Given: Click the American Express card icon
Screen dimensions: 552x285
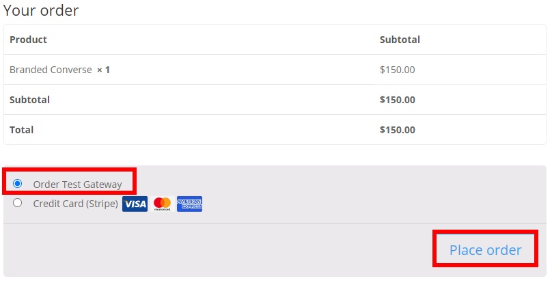Looking at the screenshot, I should [189, 204].
